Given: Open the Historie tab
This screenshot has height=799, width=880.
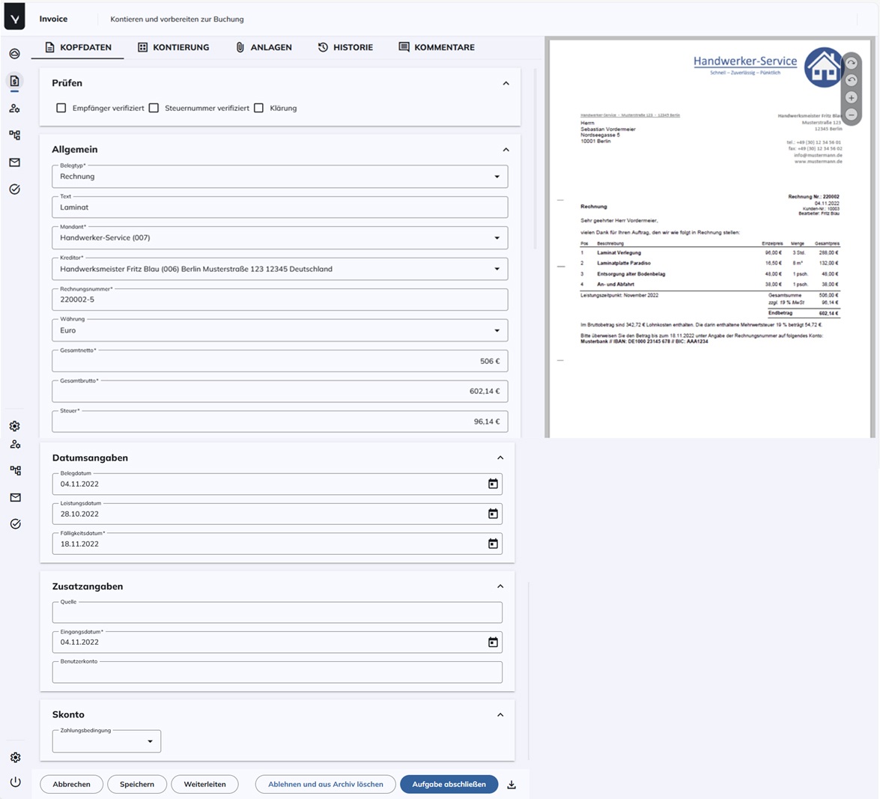Looking at the screenshot, I should 345,47.
